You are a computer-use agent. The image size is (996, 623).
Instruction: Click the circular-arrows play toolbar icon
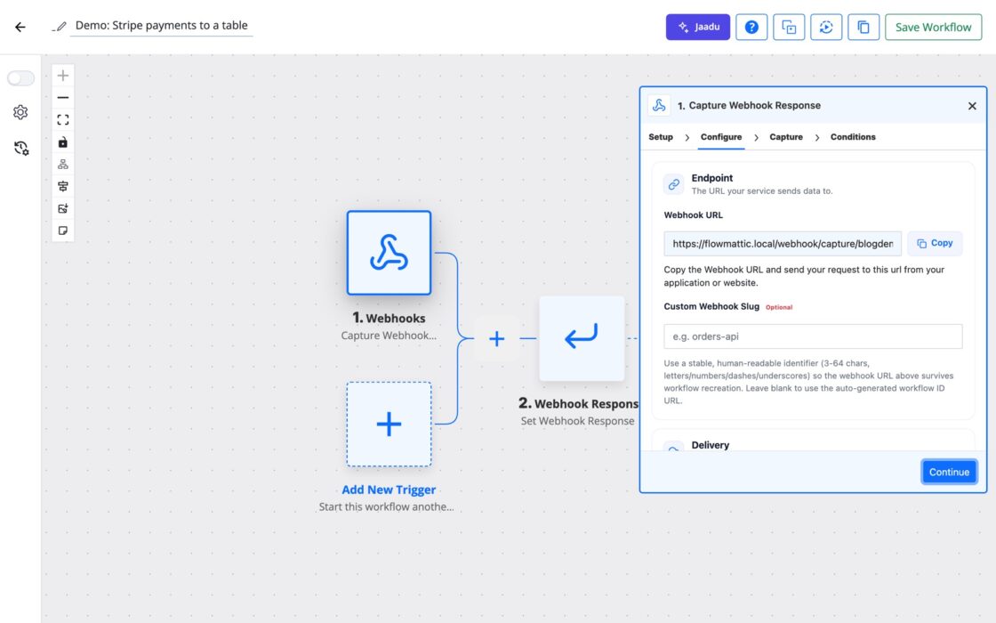coord(826,27)
